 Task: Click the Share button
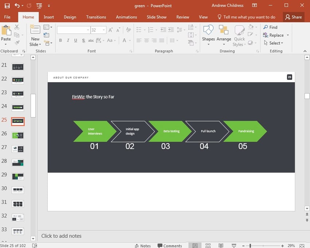[294, 17]
